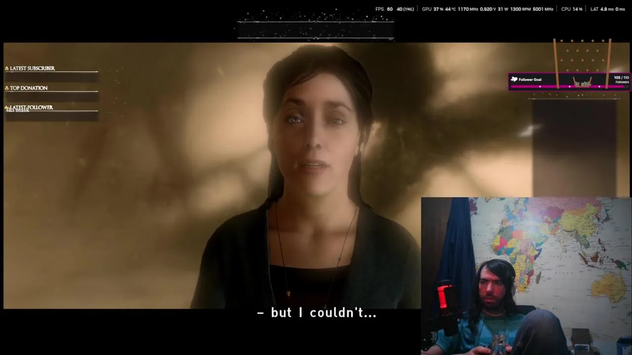The image size is (632, 355).
Task: Click the CPU 14% readout
Action: [x=572, y=9]
